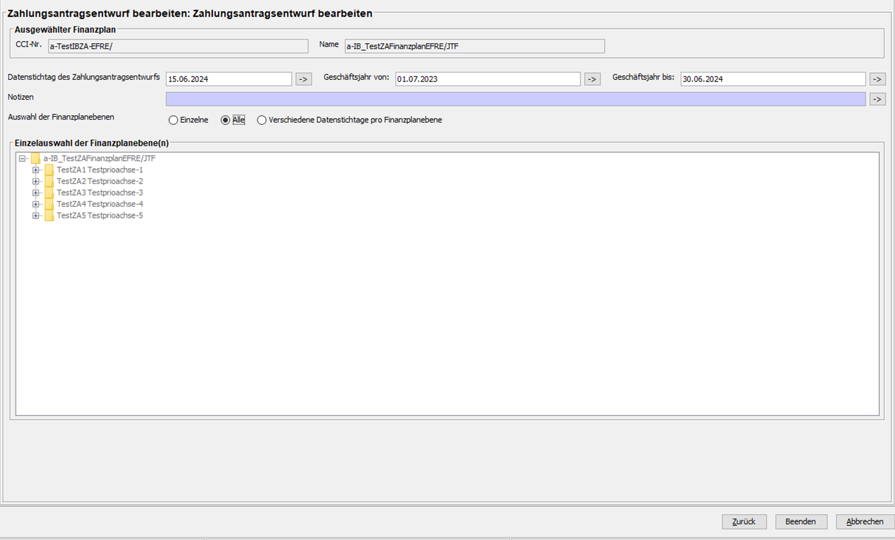Select tree row TestZA4 Testprioachse-4
This screenshot has height=540, width=895.
tap(100, 204)
